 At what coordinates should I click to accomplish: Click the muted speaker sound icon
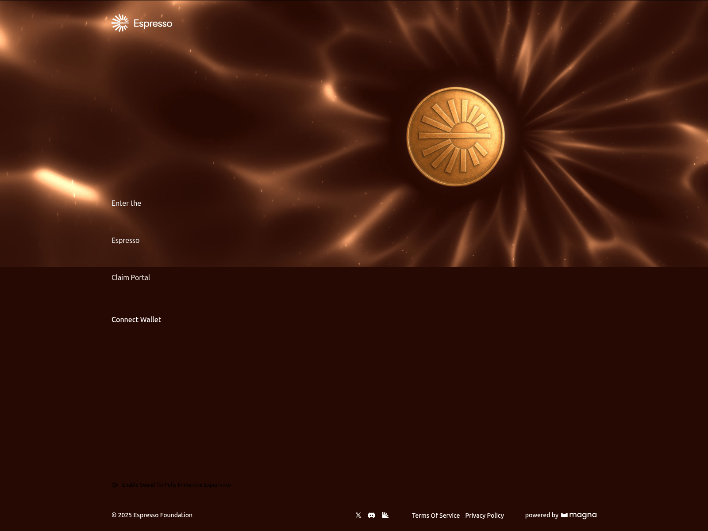click(115, 485)
